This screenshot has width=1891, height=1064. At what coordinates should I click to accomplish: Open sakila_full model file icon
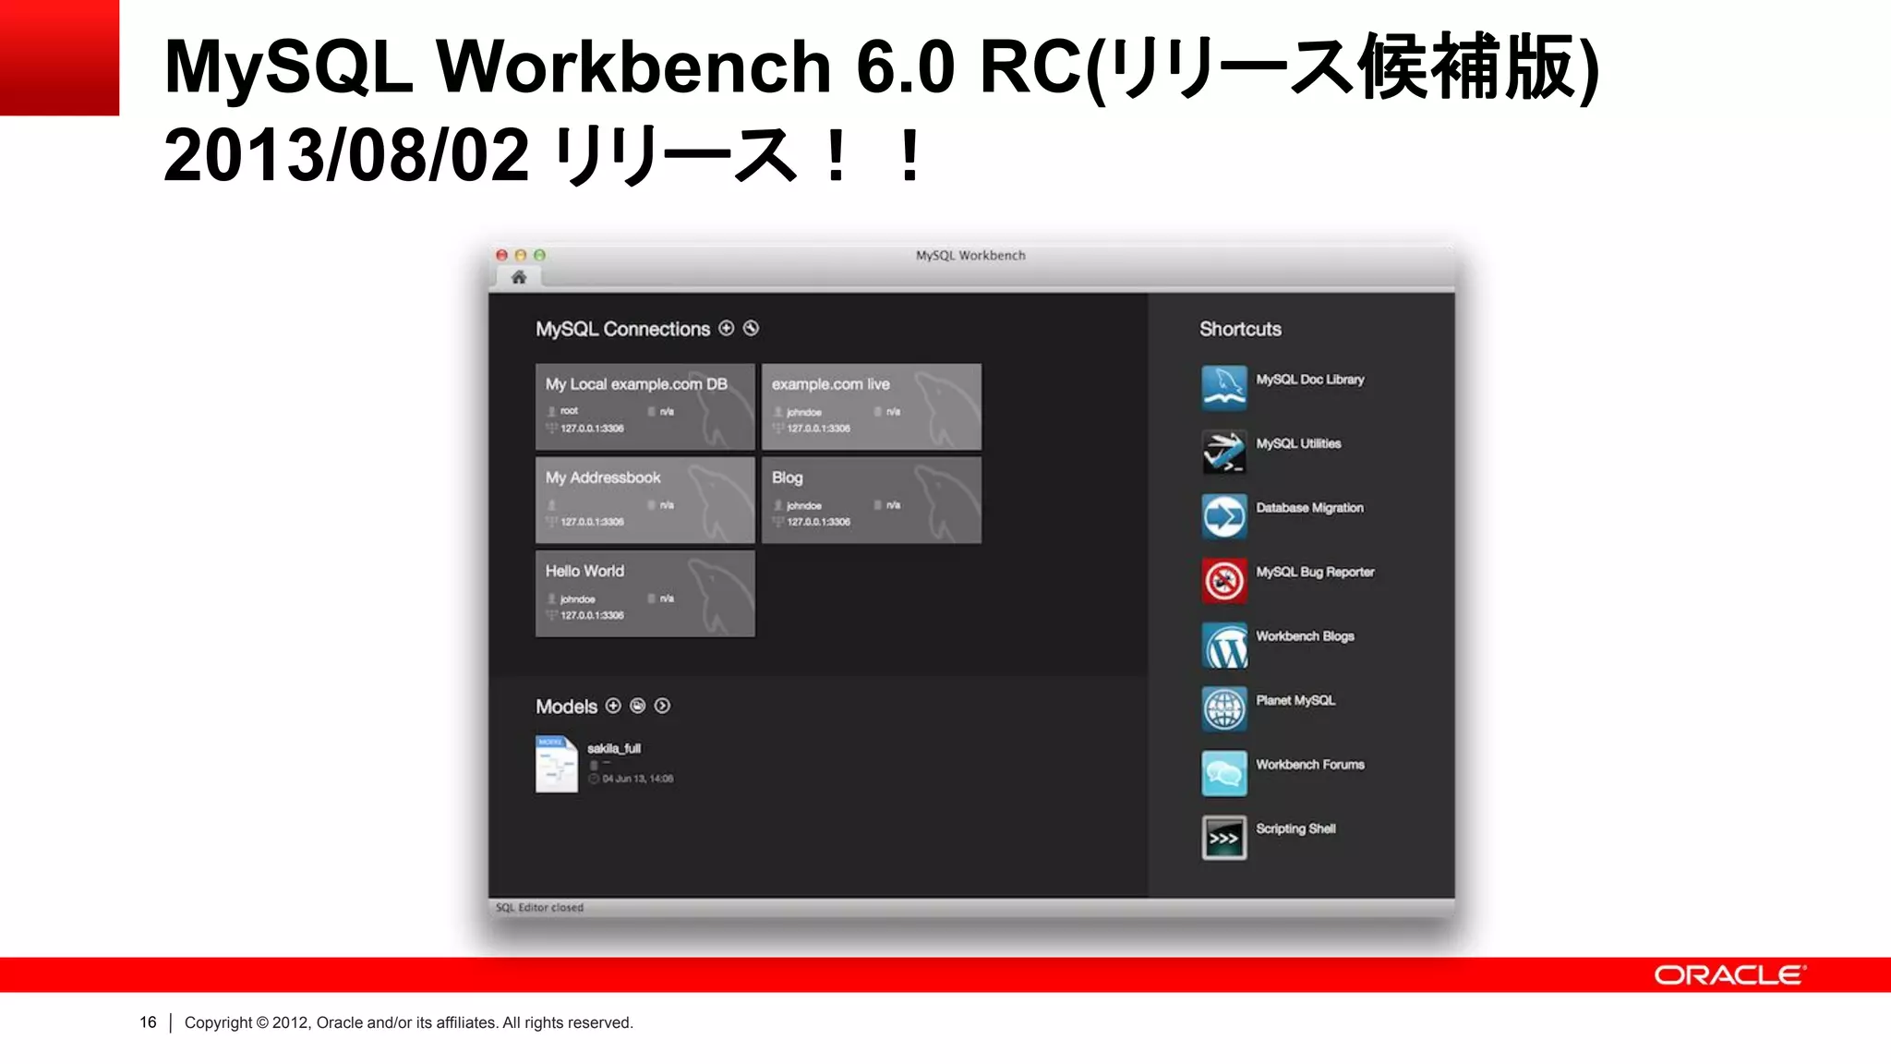pyautogui.click(x=557, y=764)
